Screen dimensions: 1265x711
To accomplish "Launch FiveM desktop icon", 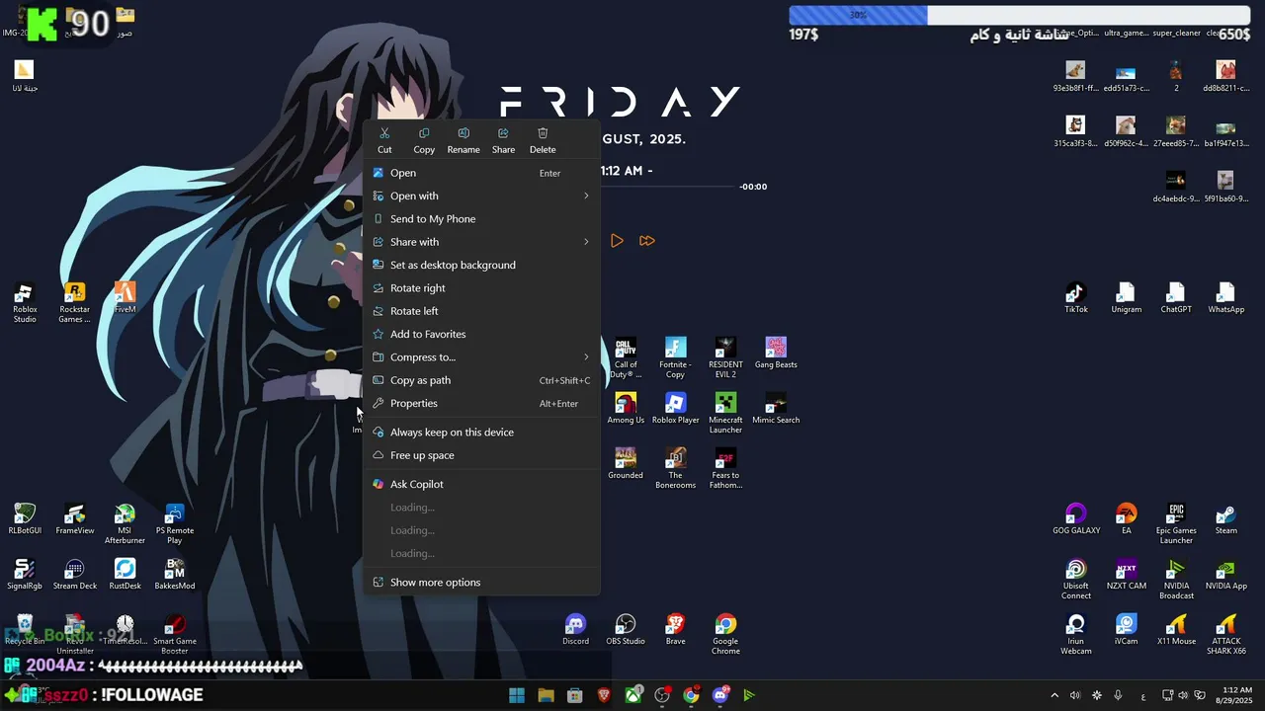I will tap(125, 297).
